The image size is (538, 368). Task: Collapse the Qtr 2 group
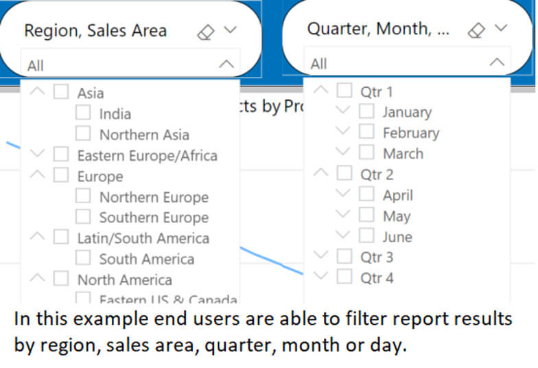click(x=321, y=172)
